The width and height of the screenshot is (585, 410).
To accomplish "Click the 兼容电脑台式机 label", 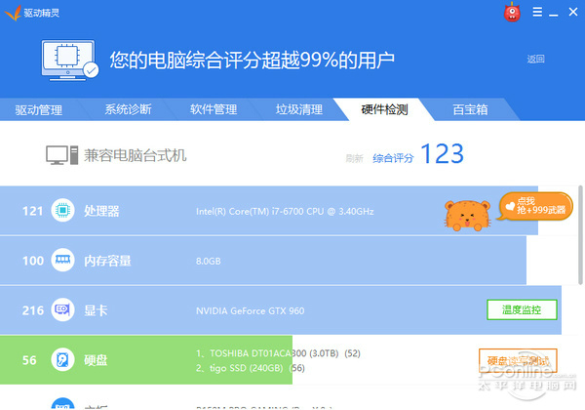I will click(136, 155).
